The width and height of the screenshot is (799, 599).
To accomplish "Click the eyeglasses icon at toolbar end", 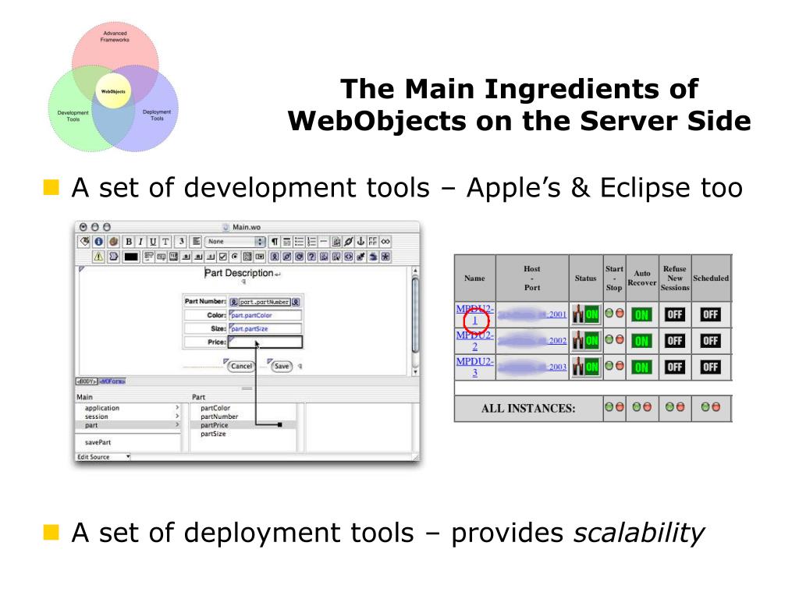I will tap(385, 242).
